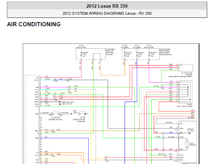Screen dimensions: 211x164
Task: Click the J/C A61 junction connector box
Action: 185,92
